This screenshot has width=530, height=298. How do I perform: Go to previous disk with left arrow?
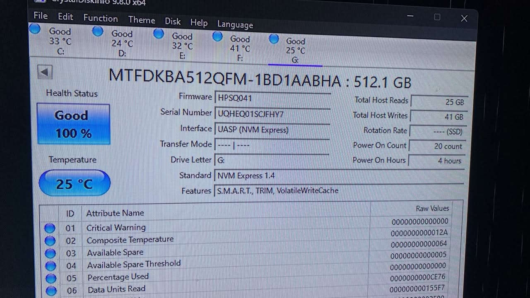click(x=45, y=72)
